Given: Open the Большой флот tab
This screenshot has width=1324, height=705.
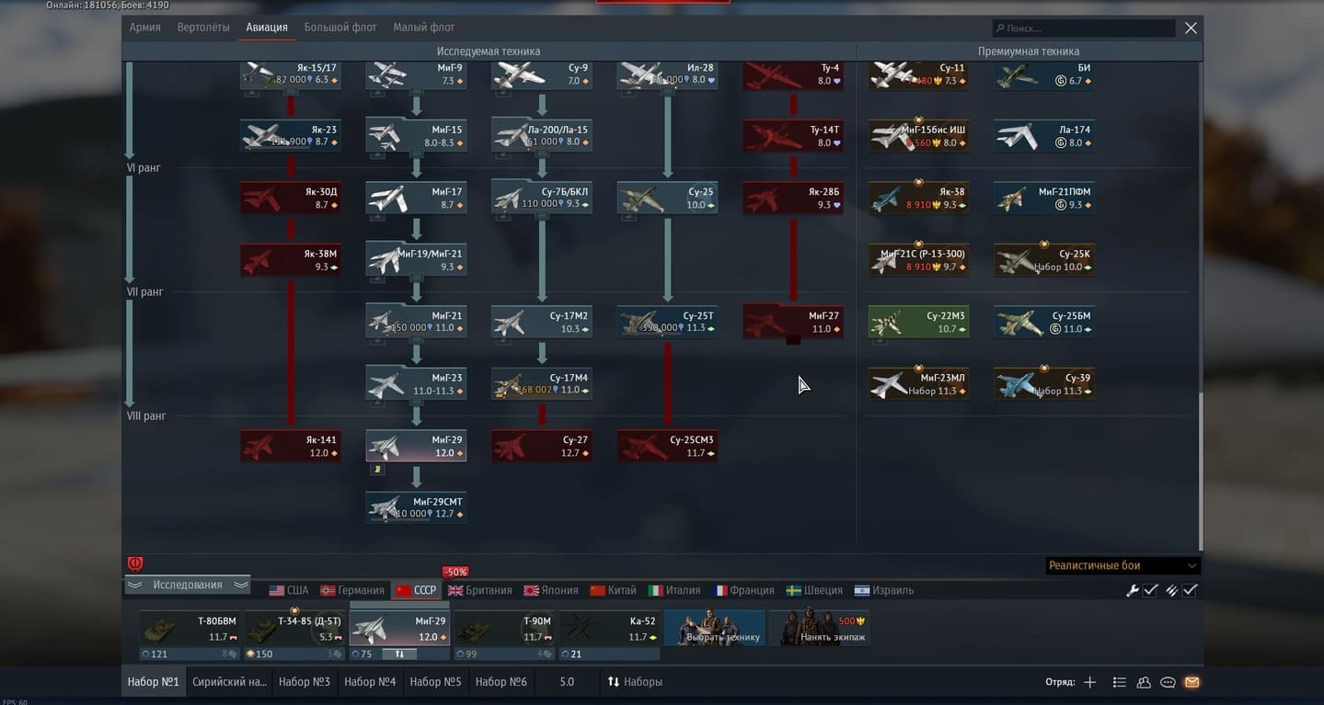Looking at the screenshot, I should pos(340,28).
